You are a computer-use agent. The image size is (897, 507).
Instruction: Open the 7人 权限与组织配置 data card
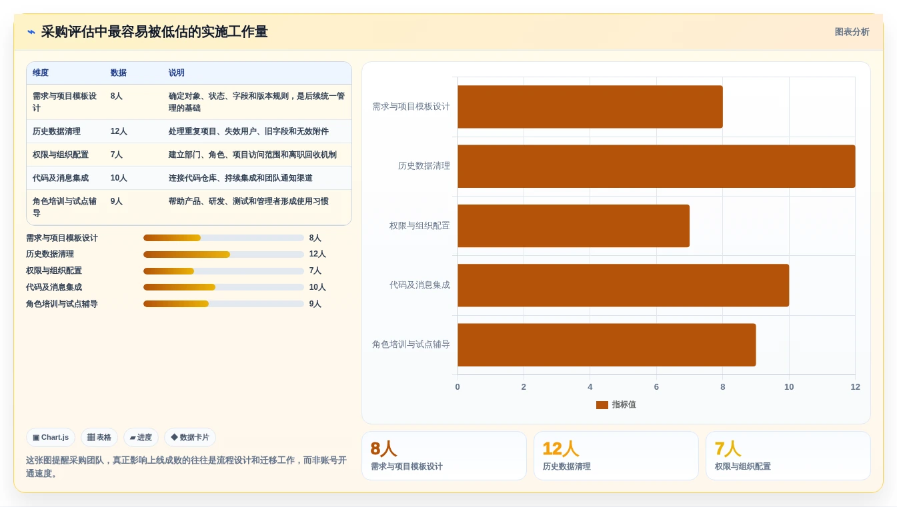788,456
